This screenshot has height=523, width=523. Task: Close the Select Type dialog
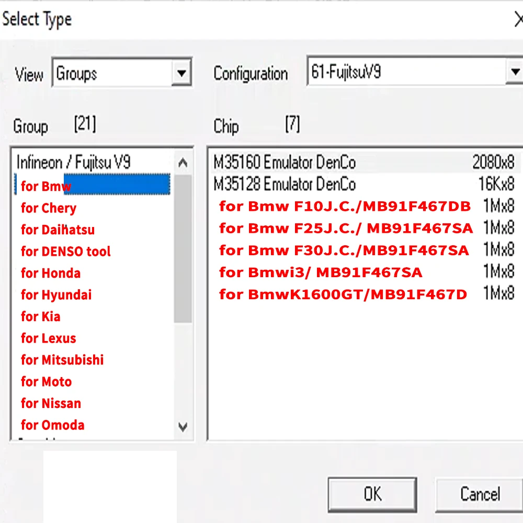[x=518, y=19]
